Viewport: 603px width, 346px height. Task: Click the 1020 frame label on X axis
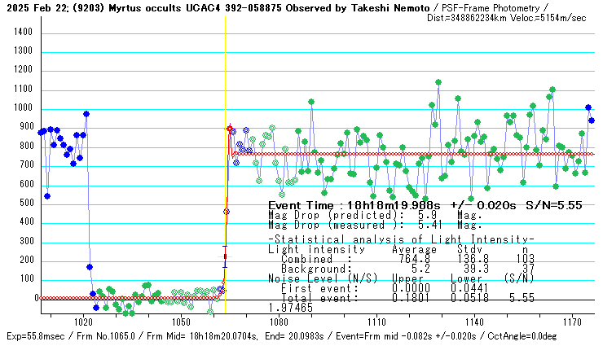[83, 322]
